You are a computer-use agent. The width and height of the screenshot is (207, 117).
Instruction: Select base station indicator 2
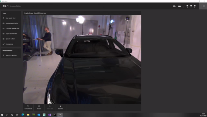(x=187, y=6)
